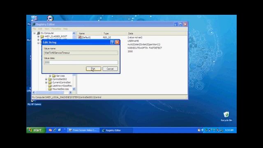Click the tree pane scroll-up arrow
The width and height of the screenshot is (263, 148).
click(74, 33)
